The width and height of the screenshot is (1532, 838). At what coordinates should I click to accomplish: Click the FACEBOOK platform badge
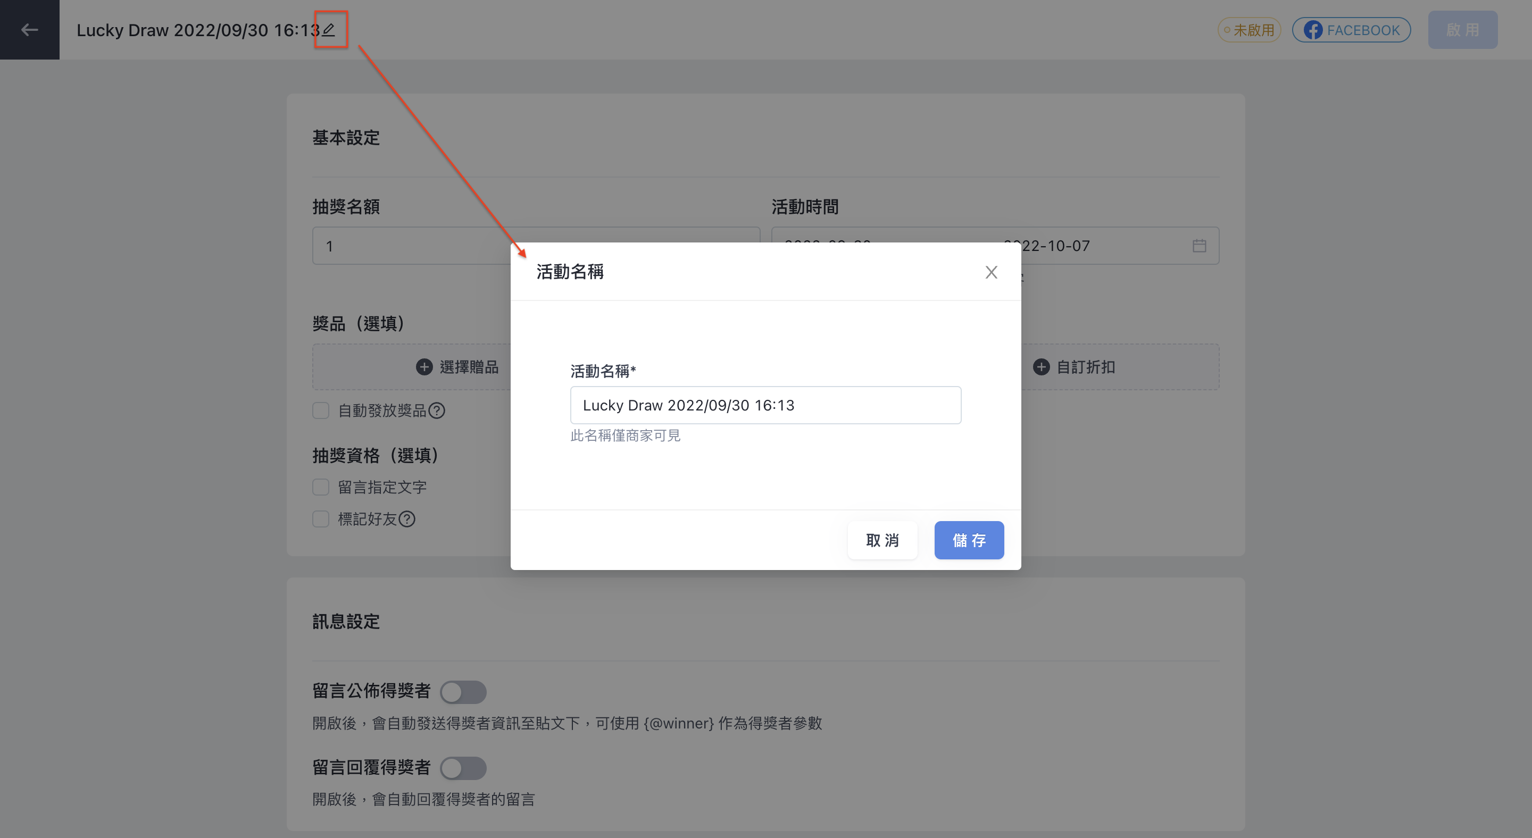[1351, 30]
